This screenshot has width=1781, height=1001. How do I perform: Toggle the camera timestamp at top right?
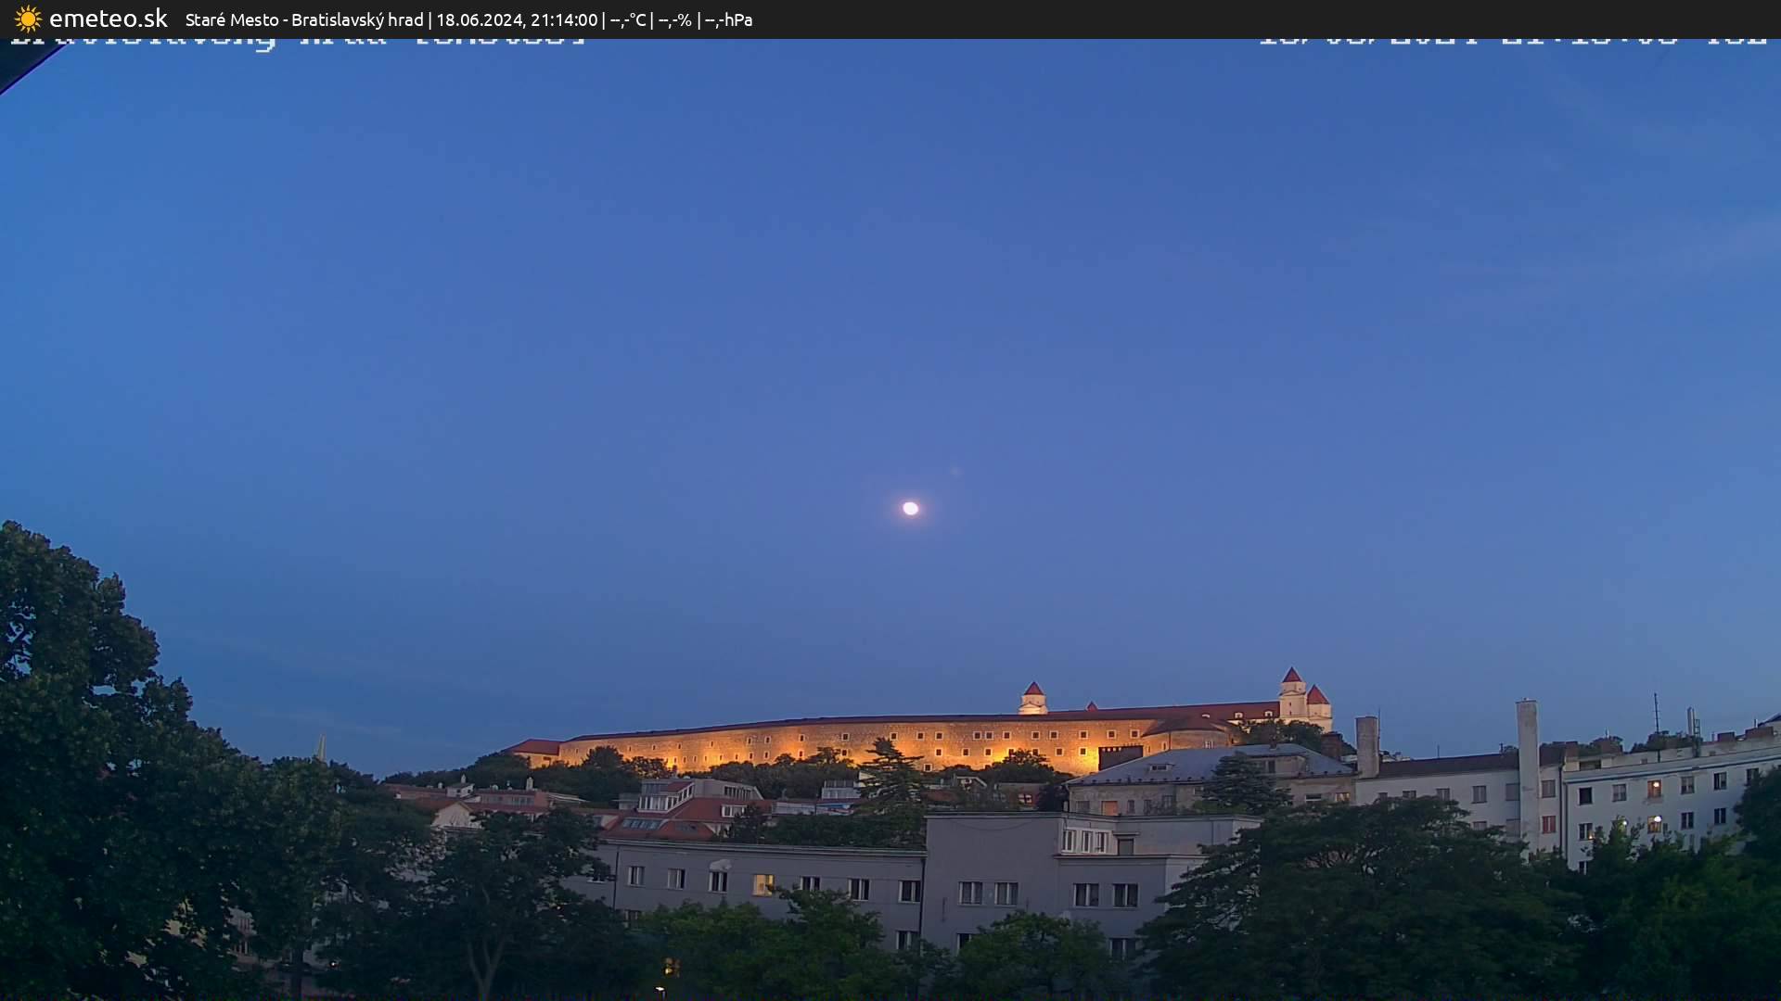(x=1512, y=39)
